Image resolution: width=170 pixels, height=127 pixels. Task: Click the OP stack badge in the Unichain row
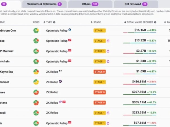(x=70, y=61)
